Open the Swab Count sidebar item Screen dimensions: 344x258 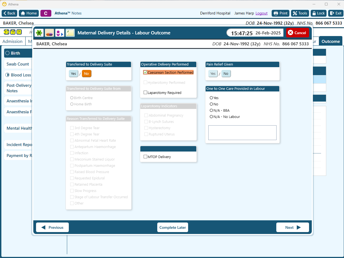pos(18,64)
